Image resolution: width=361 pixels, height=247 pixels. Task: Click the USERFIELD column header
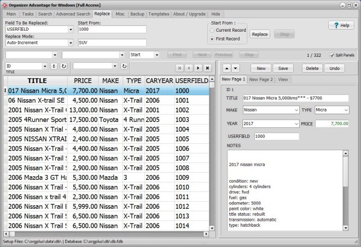192,81
